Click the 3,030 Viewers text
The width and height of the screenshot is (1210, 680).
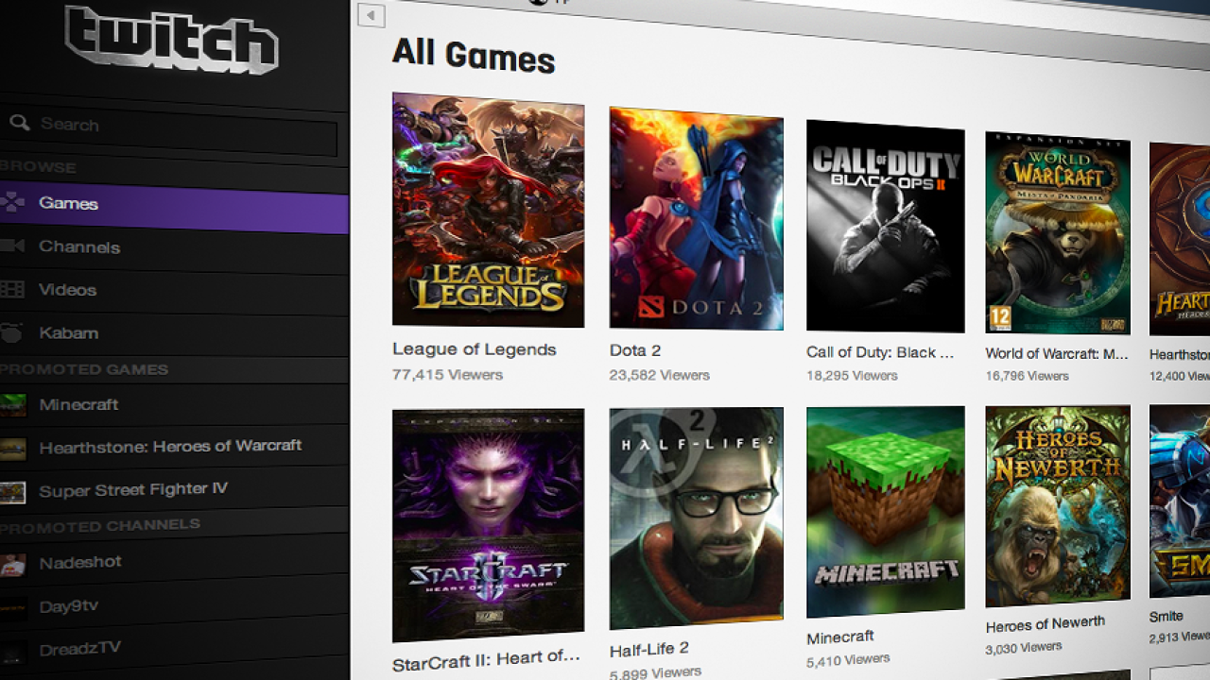(x=1024, y=648)
